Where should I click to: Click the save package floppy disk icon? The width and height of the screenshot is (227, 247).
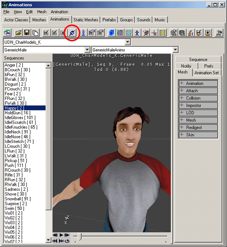pos(27,33)
